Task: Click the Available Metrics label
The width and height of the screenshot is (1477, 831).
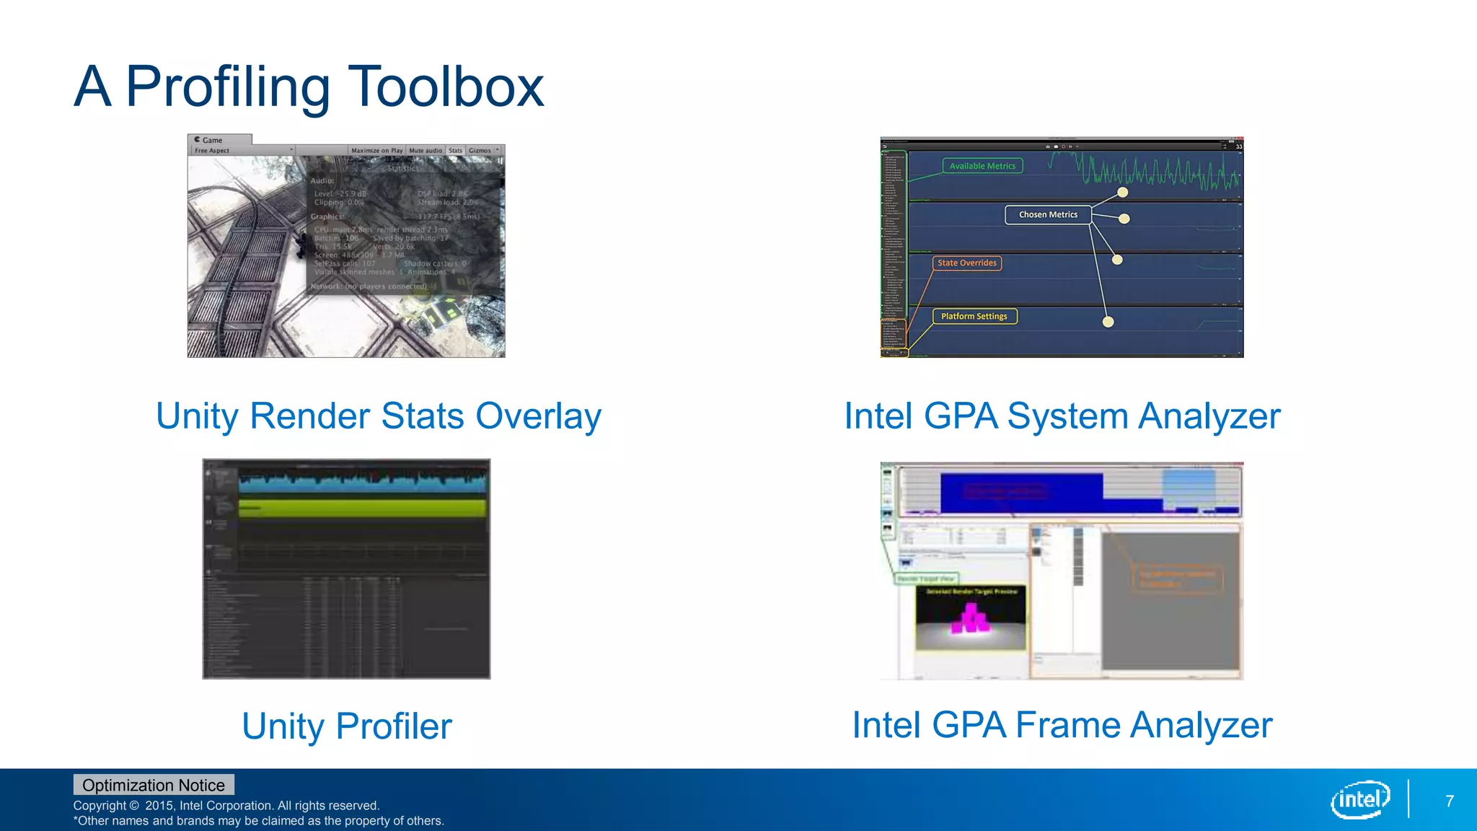Action: (x=982, y=166)
